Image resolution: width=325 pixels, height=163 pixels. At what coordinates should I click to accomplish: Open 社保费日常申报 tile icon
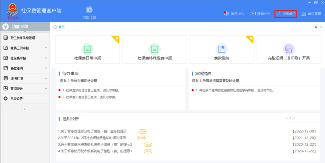(88, 49)
